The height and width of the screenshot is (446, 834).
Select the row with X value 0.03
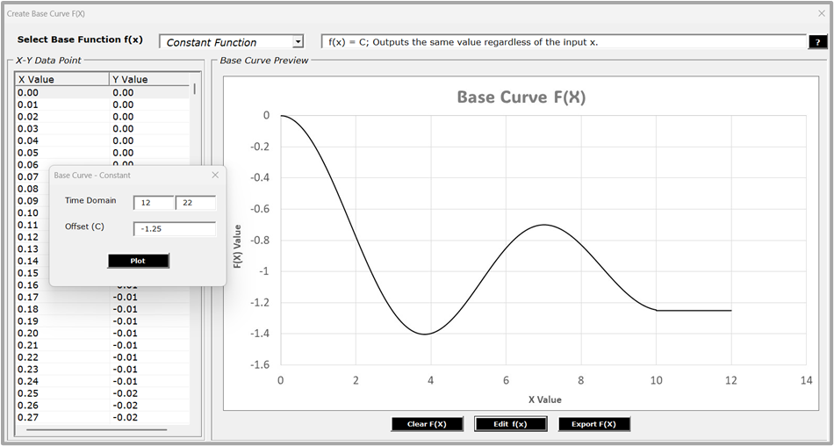(102, 129)
